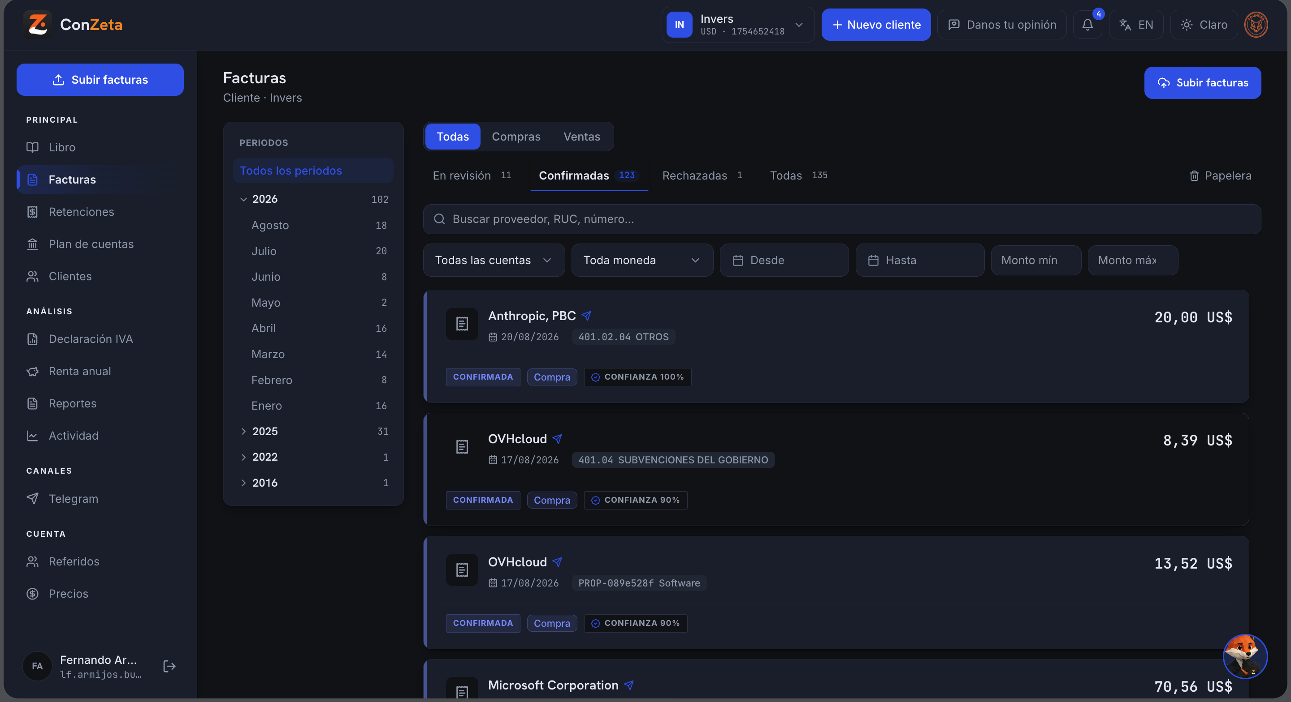
Task: Click the Renta anual piggy bank icon
Action: [33, 372]
